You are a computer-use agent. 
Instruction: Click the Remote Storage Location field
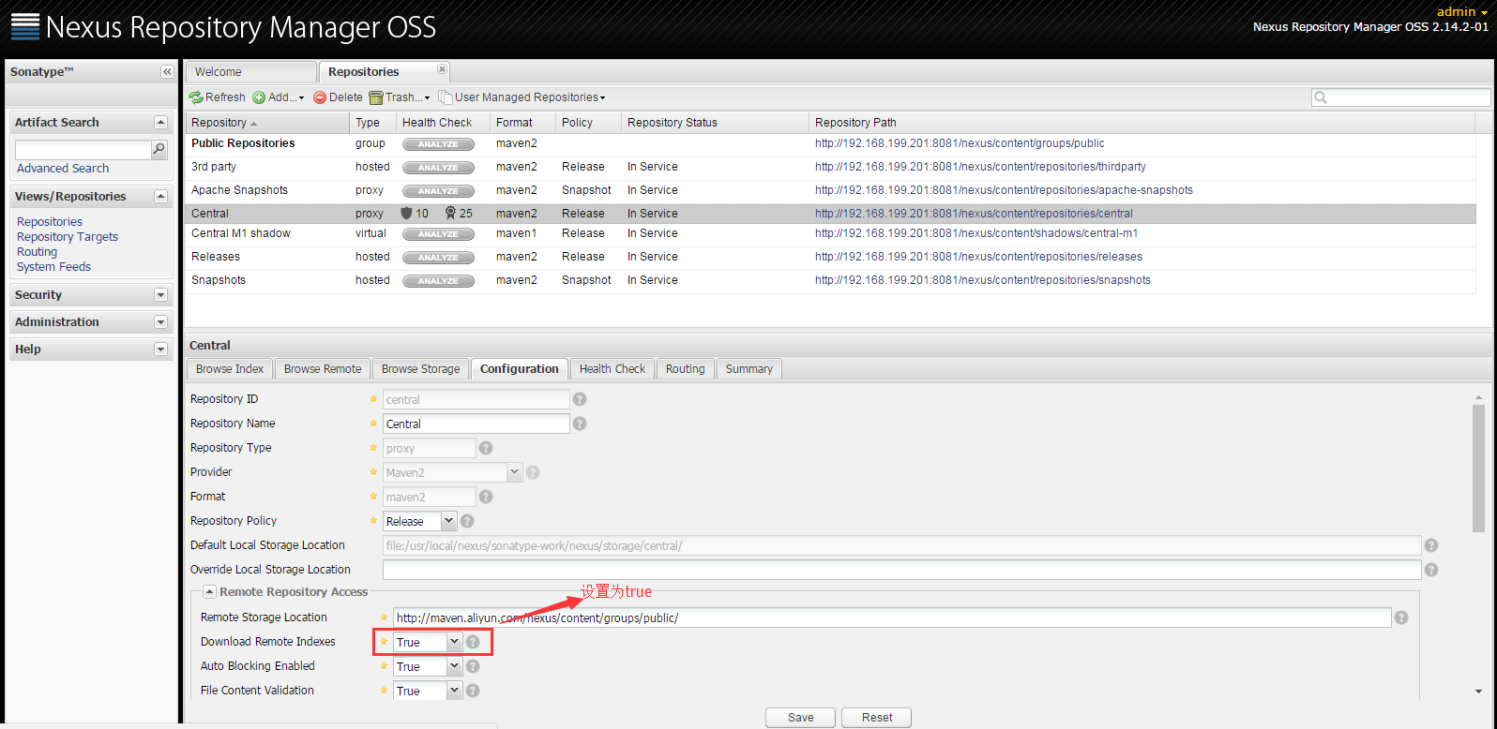[x=891, y=617]
